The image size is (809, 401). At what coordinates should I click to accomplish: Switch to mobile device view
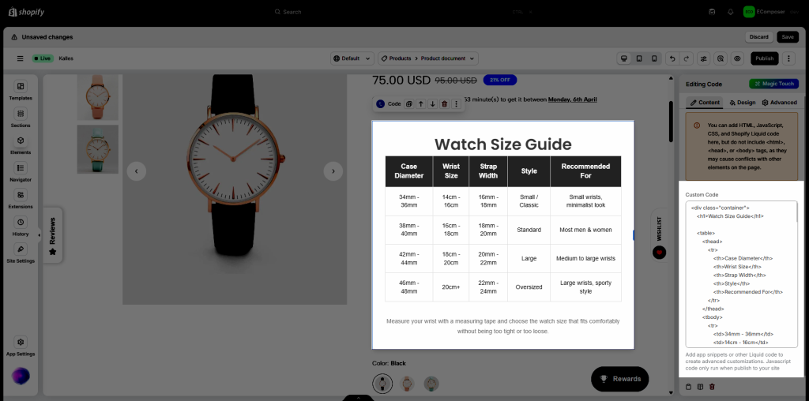pos(653,58)
